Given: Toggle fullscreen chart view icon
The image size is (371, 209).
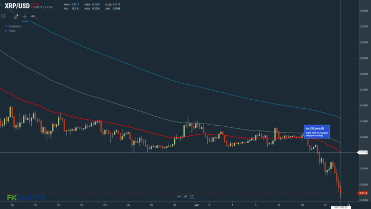Looking at the screenshot, I should pos(192,196).
